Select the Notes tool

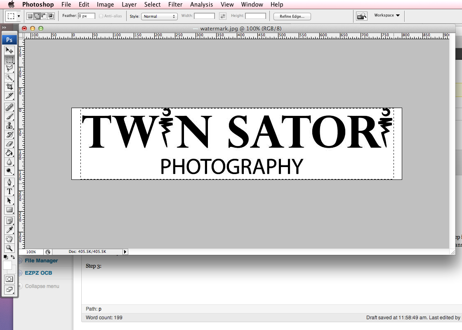(x=9, y=221)
